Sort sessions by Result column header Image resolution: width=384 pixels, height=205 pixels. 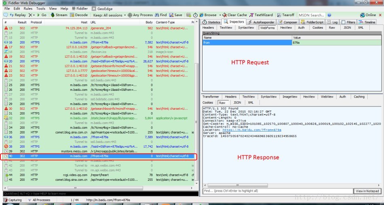click(x=22, y=22)
